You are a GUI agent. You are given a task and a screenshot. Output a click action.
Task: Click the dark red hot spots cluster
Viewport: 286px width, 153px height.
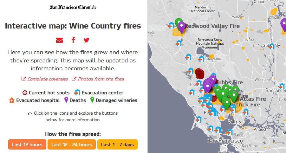(199, 73)
